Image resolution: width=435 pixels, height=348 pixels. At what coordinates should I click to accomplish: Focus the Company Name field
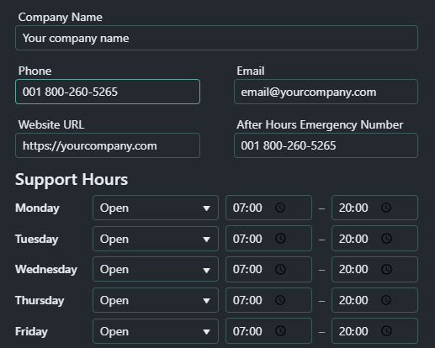[216, 38]
